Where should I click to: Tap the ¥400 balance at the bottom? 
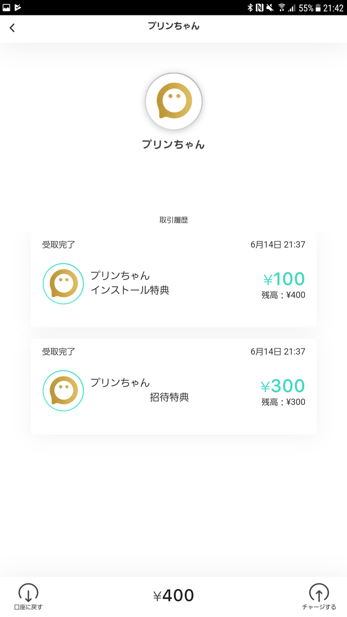click(x=173, y=596)
